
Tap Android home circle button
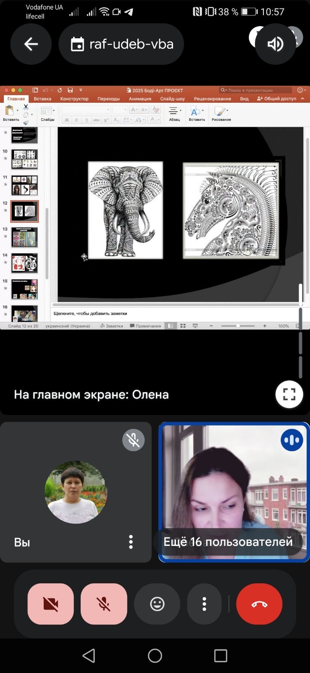pos(155,655)
